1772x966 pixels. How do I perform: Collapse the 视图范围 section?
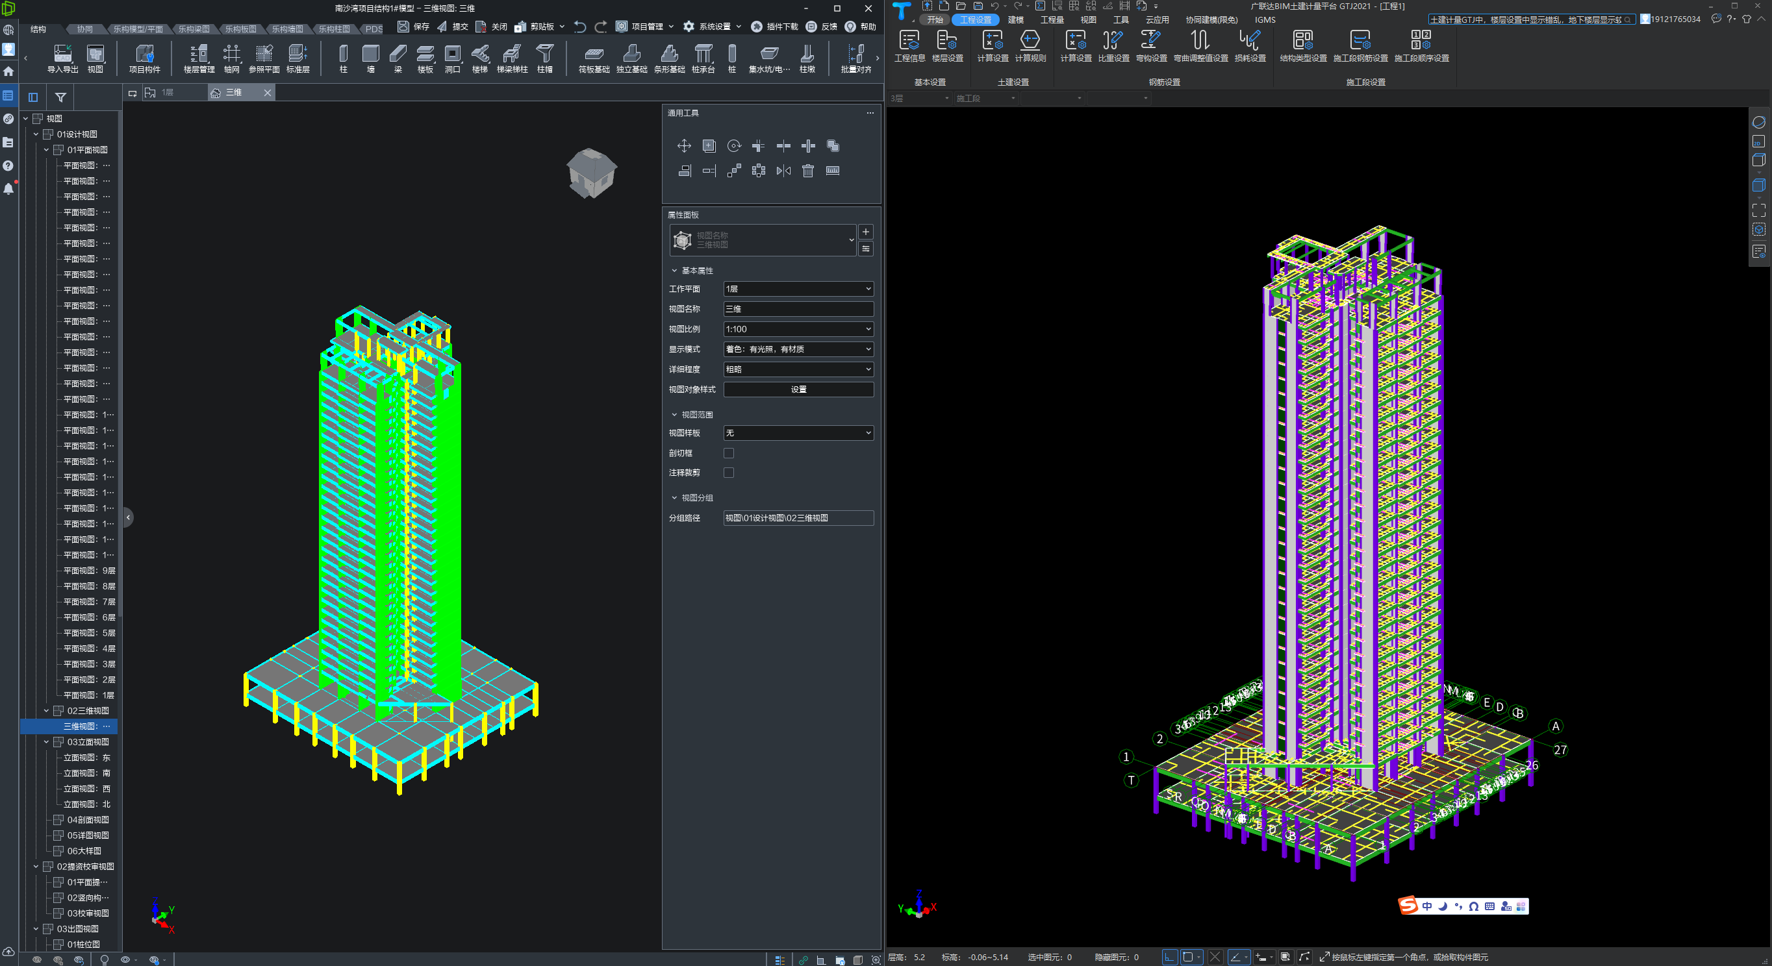tap(674, 415)
